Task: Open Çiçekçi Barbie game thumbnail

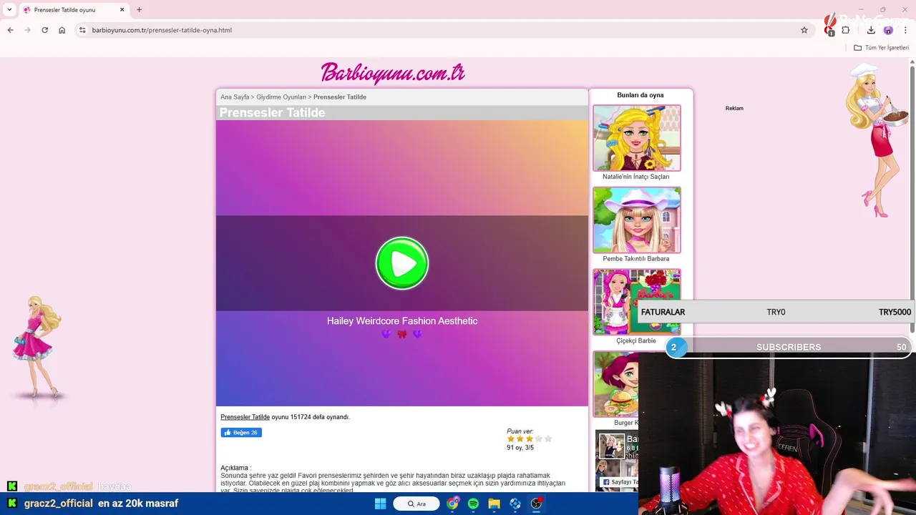Action: click(x=636, y=302)
